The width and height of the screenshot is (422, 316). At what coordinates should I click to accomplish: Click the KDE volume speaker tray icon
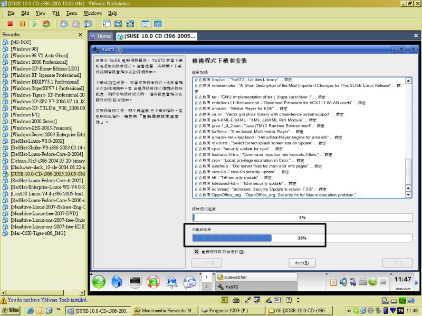point(343,282)
